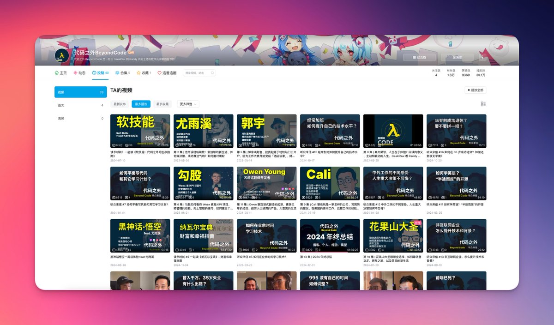Screen dimensions: 554x325
Task: Click the 播放全部 play all button
Action: pyautogui.click(x=476, y=90)
